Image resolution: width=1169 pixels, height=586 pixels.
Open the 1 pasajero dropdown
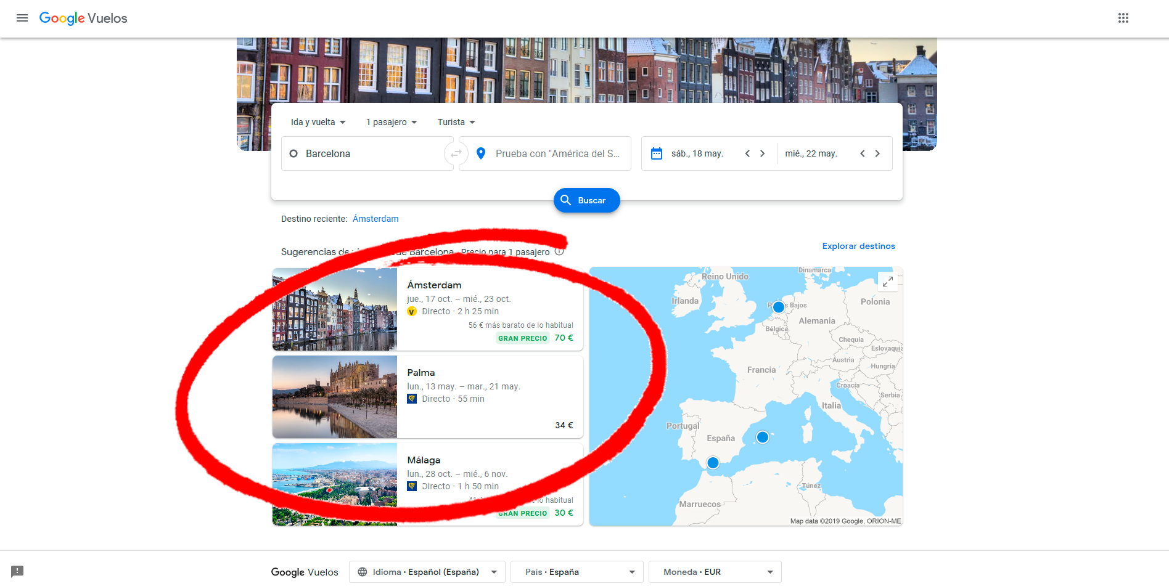392,122
